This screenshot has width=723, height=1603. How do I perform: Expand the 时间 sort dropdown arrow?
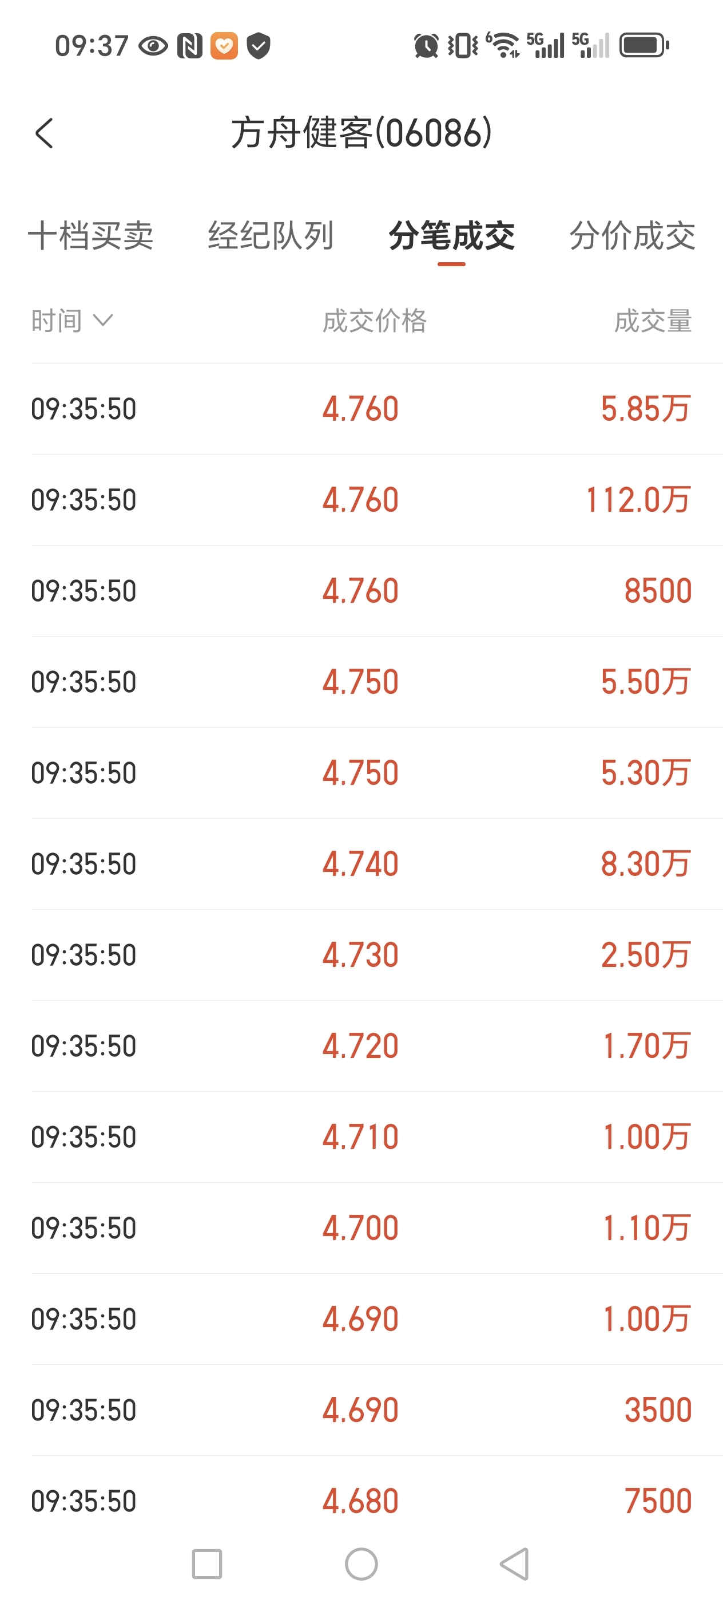point(102,321)
